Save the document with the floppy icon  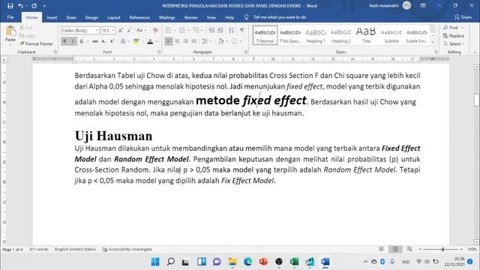(x=10, y=6)
